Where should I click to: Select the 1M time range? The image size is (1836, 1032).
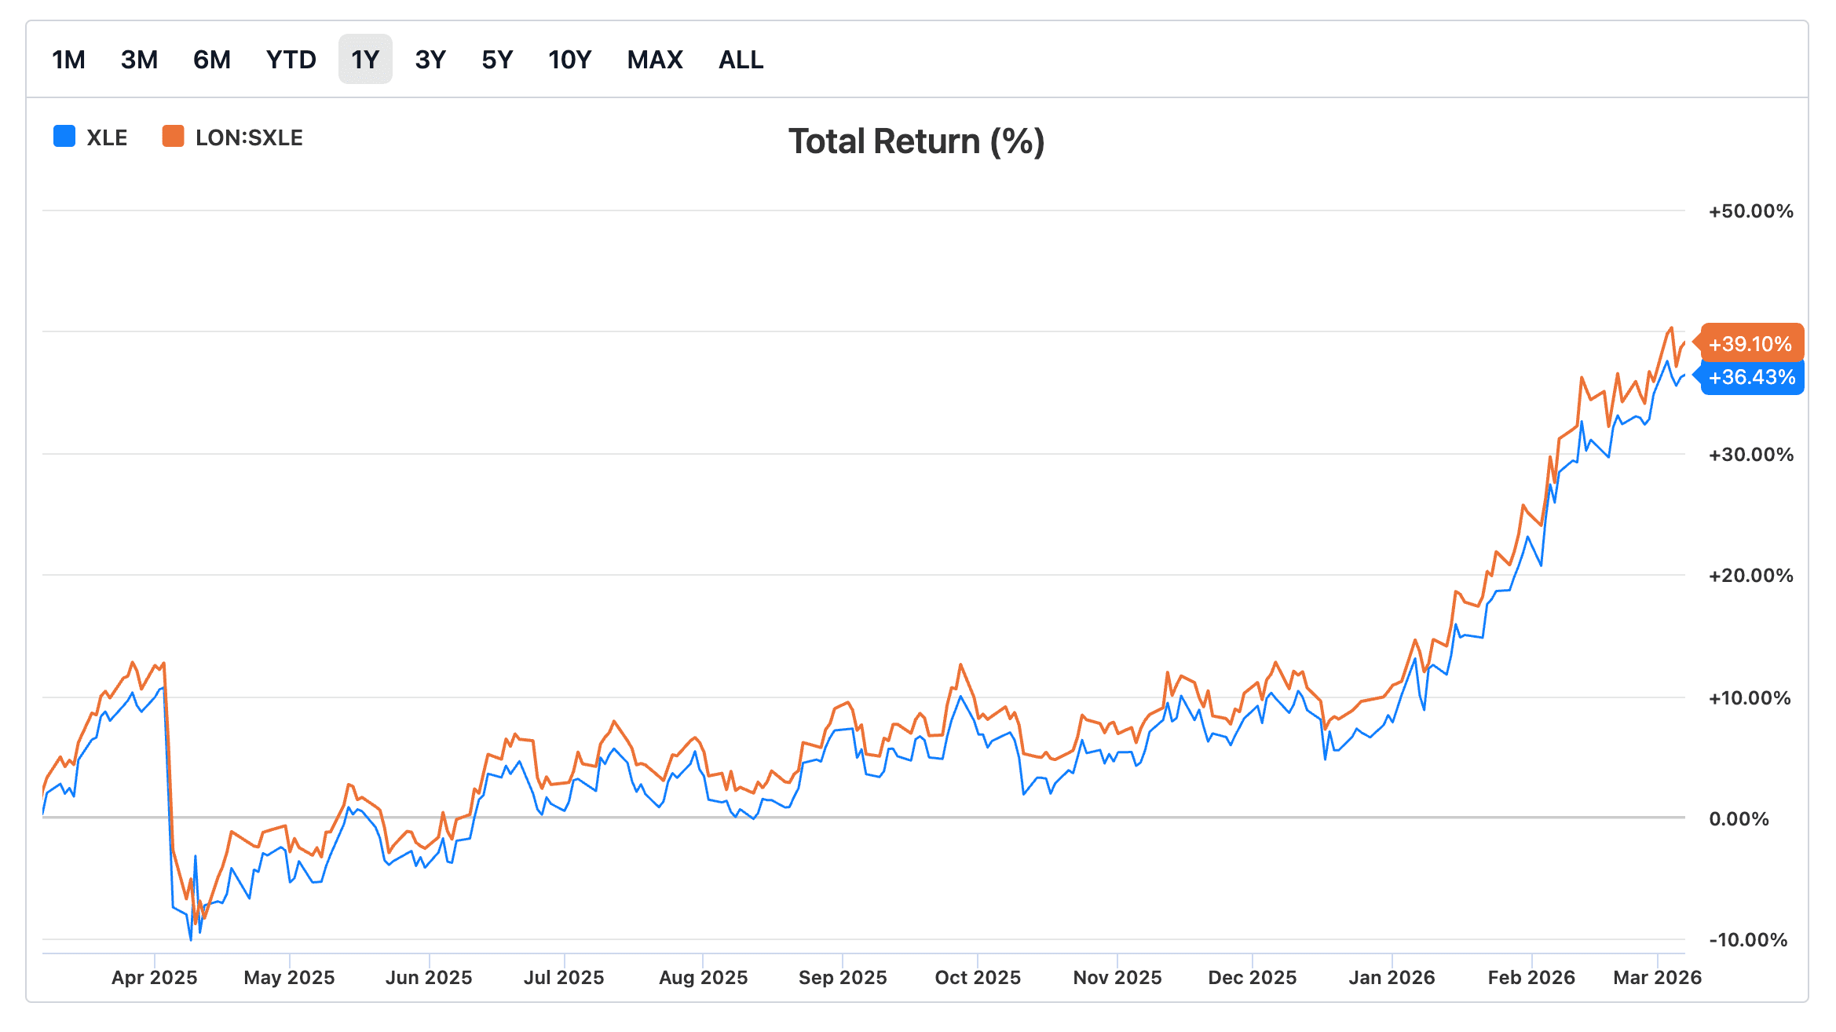68,60
